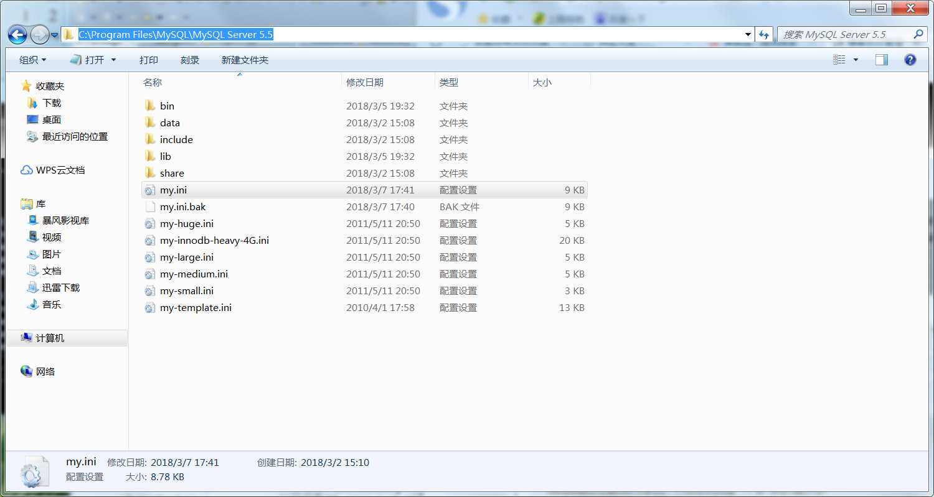Click the my-small.ini file icon
Viewport: 934px width, 497px height.
[149, 290]
